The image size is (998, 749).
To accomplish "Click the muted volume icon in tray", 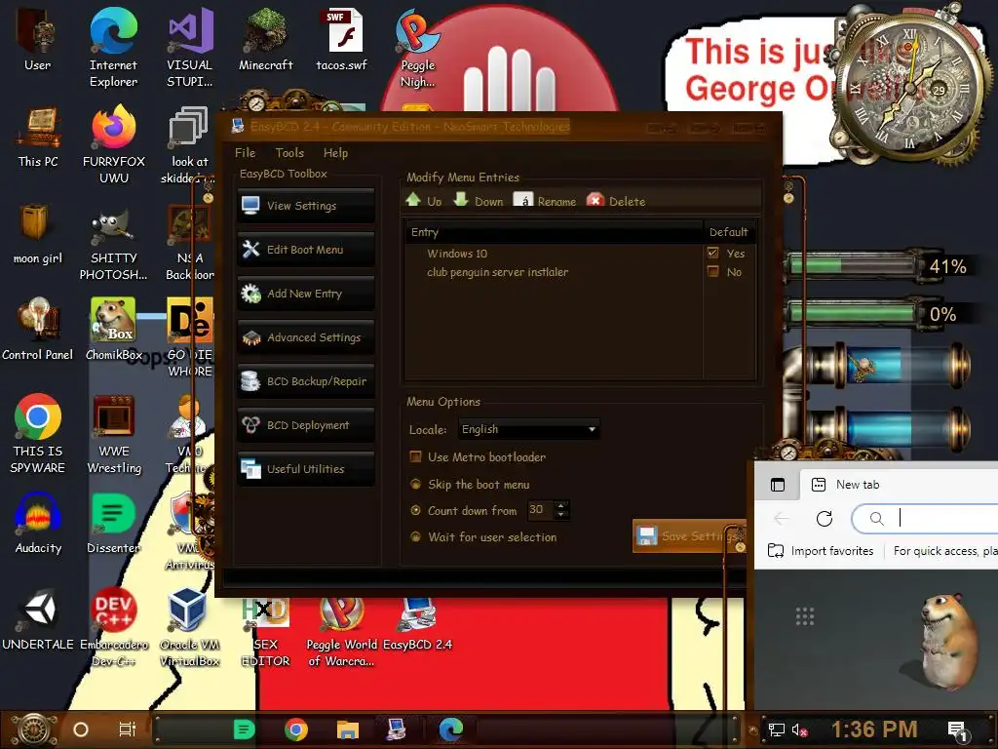I will click(799, 729).
